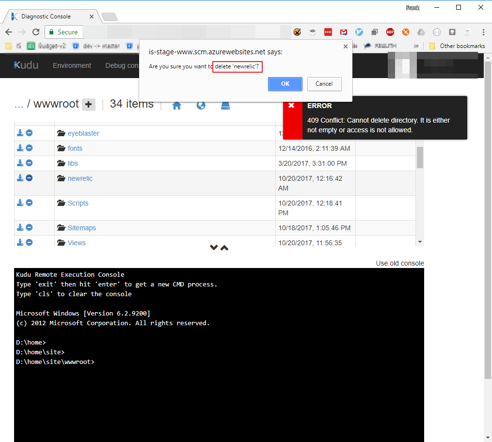The height and width of the screenshot is (442, 492).
Task: Select the Diagnostic Console tab
Action: pyautogui.click(x=52, y=16)
